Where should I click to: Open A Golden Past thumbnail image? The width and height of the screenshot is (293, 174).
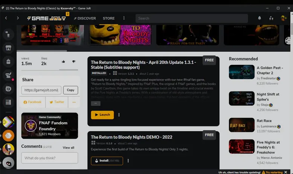coord(242,72)
